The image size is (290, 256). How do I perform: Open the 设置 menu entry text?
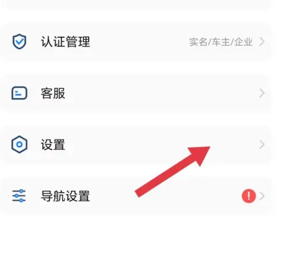point(53,145)
